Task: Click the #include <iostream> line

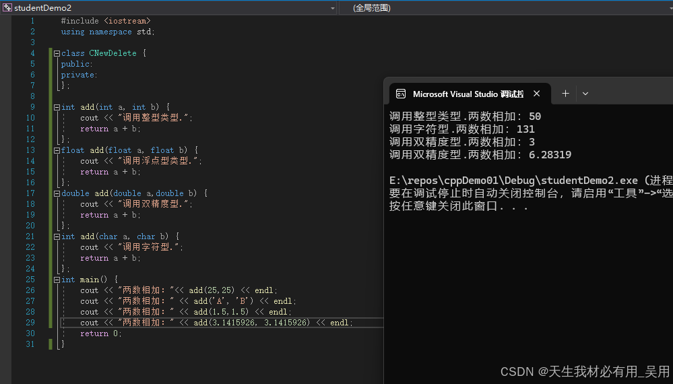Action: click(x=106, y=21)
